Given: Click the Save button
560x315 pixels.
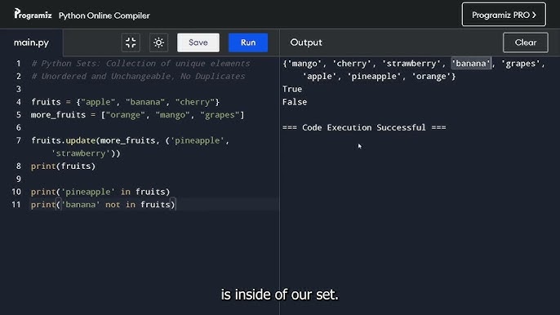Looking at the screenshot, I should pos(198,42).
